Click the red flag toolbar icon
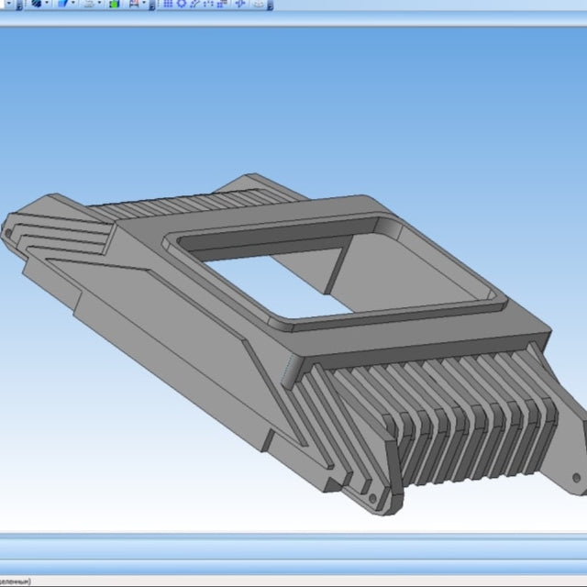This screenshot has height=587, width=587. point(134,4)
